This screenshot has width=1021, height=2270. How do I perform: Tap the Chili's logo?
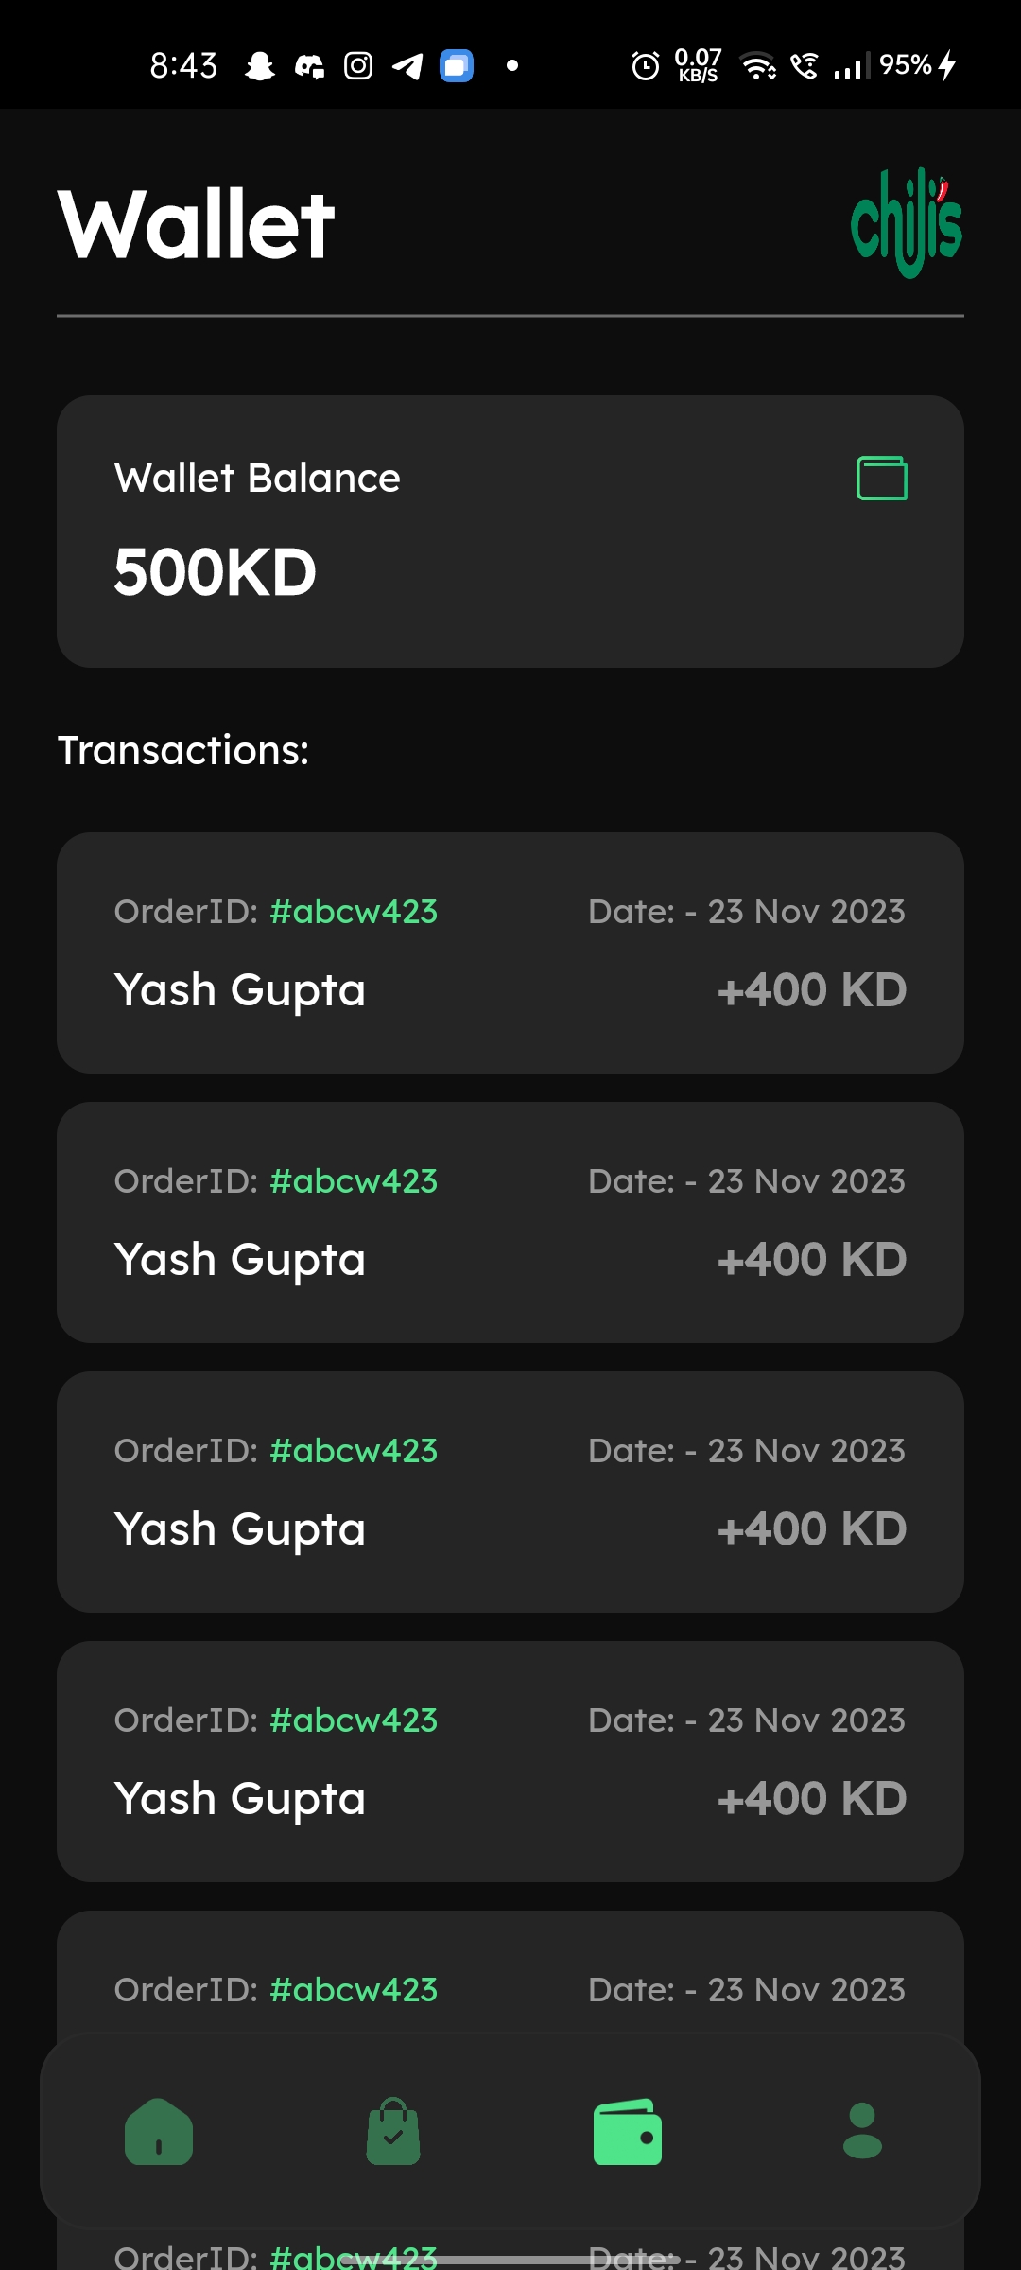[x=907, y=223]
